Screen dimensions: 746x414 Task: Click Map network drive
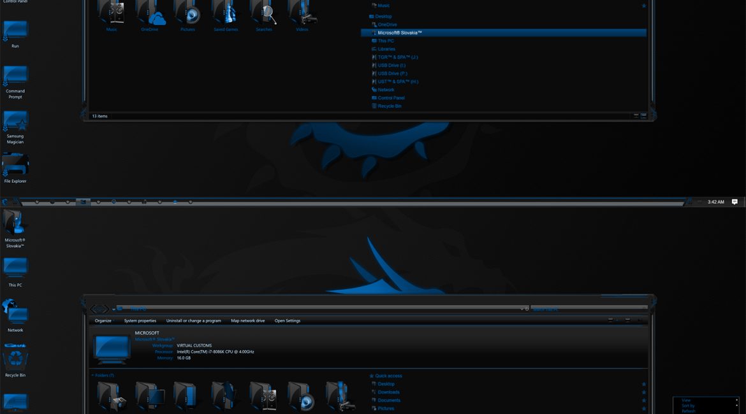coord(248,321)
